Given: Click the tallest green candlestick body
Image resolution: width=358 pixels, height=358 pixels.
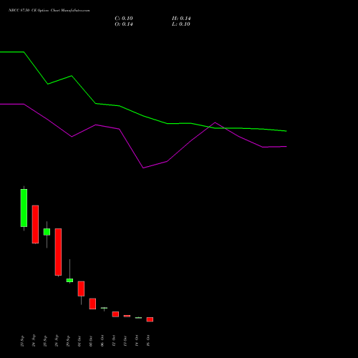Looking at the screenshot, I should pyautogui.click(x=24, y=208).
